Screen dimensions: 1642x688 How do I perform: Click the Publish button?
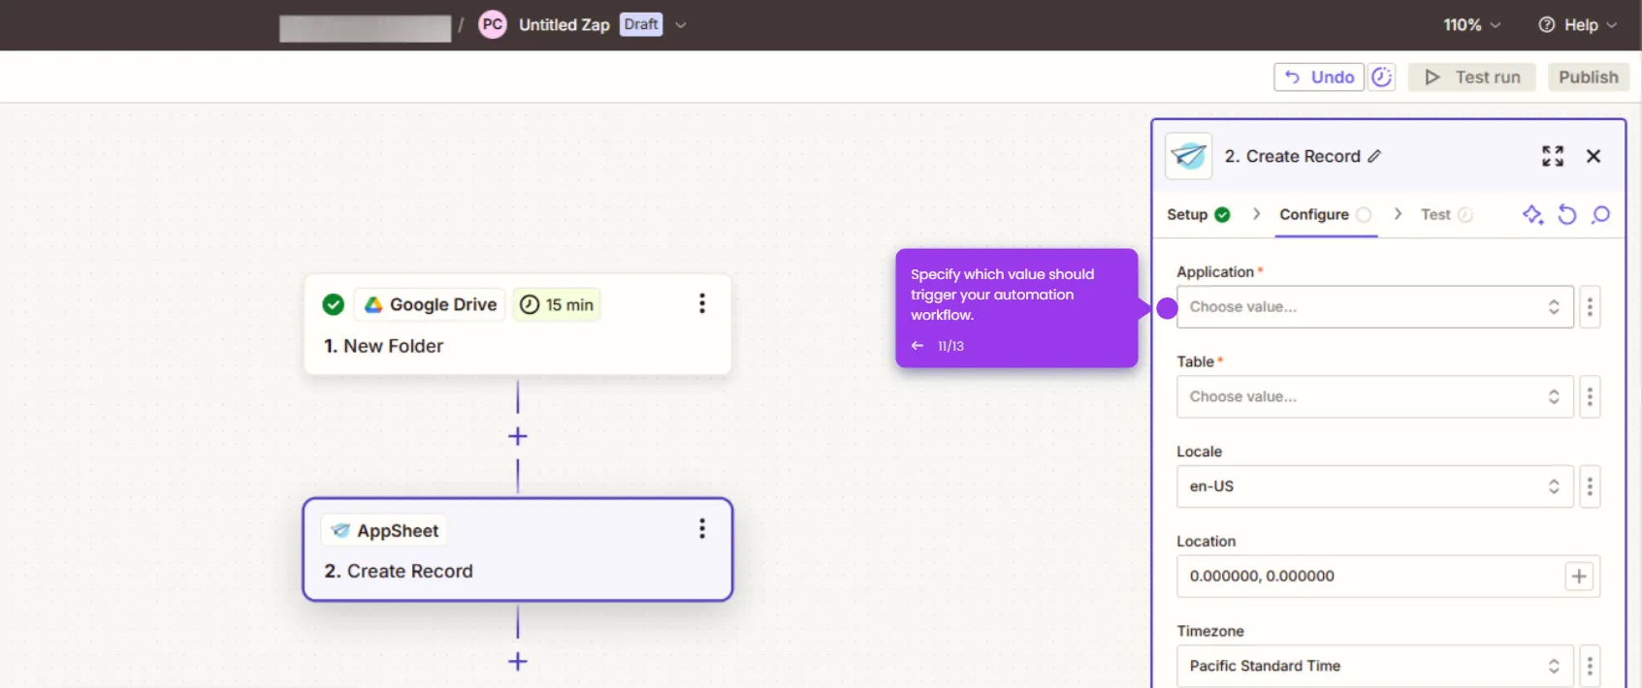point(1589,77)
